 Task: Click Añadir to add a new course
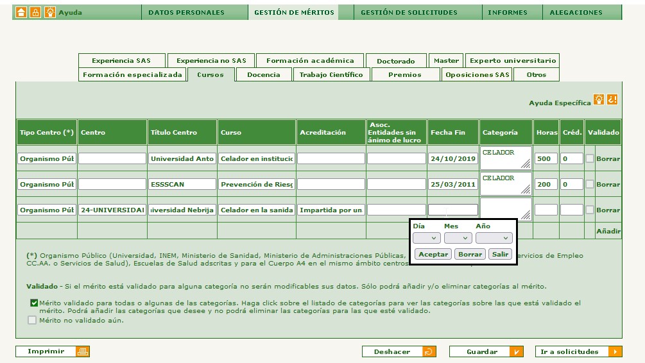click(608, 231)
